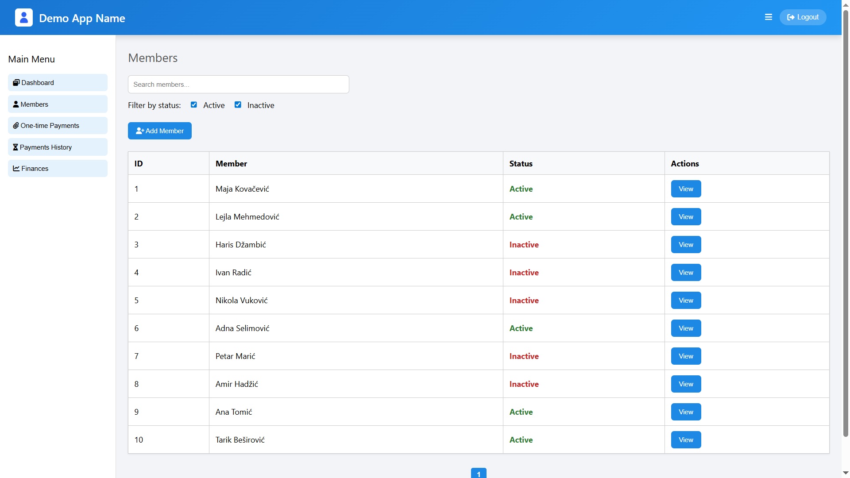Click the One-time Payments paperclip icon

(16, 126)
